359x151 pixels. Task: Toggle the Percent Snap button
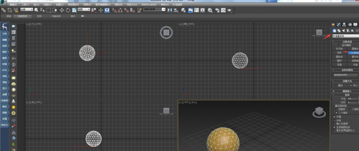126,10
